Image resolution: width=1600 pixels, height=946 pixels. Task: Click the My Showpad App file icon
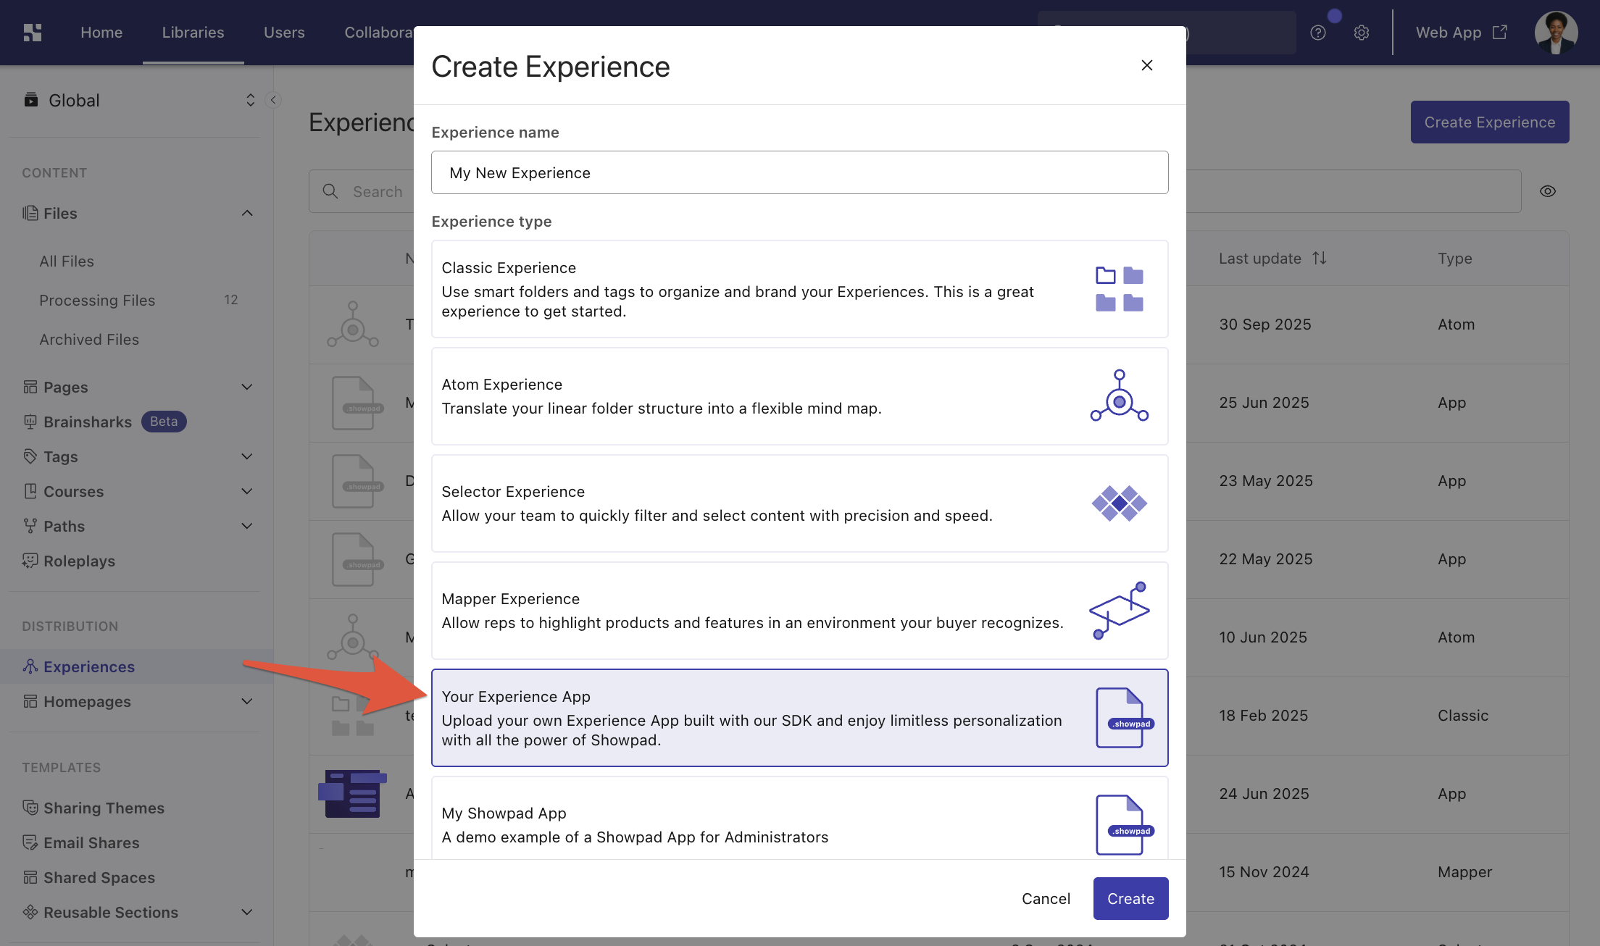(x=1124, y=824)
